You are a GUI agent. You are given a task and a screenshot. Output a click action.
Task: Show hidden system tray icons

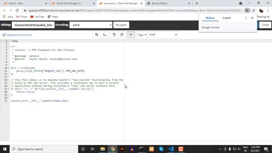point(220,149)
